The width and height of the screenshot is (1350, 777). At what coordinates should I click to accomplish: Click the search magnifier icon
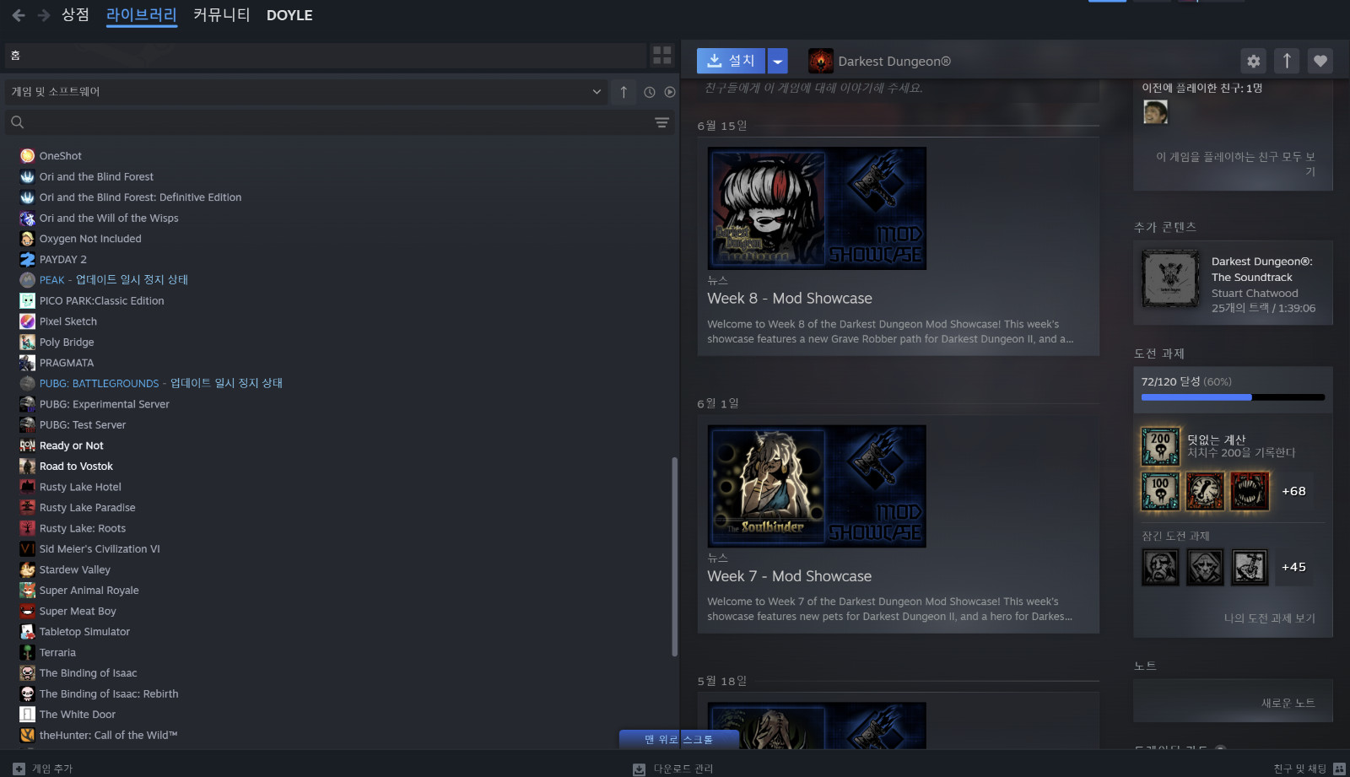pos(17,122)
